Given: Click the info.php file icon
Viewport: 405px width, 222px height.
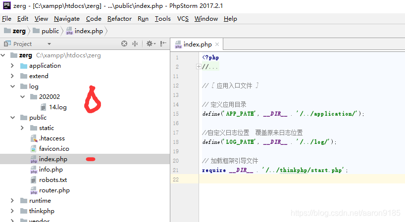Looking at the screenshot, I should [34, 170].
